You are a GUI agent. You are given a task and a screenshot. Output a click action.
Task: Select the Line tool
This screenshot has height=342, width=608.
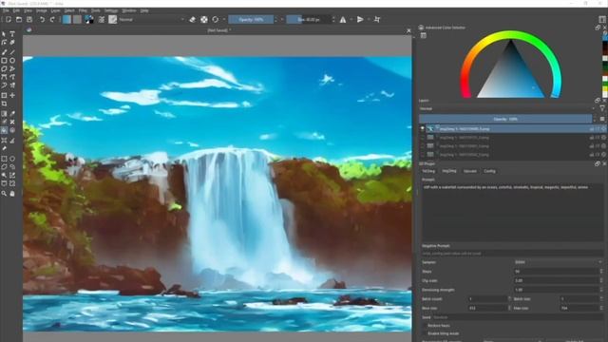[12, 52]
